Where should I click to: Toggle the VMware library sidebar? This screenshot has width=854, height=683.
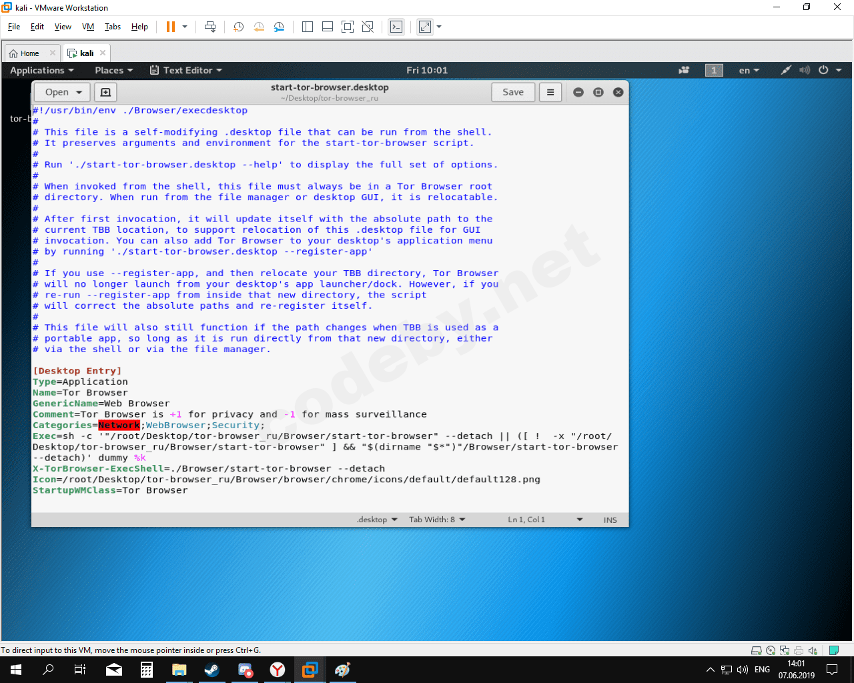point(308,27)
